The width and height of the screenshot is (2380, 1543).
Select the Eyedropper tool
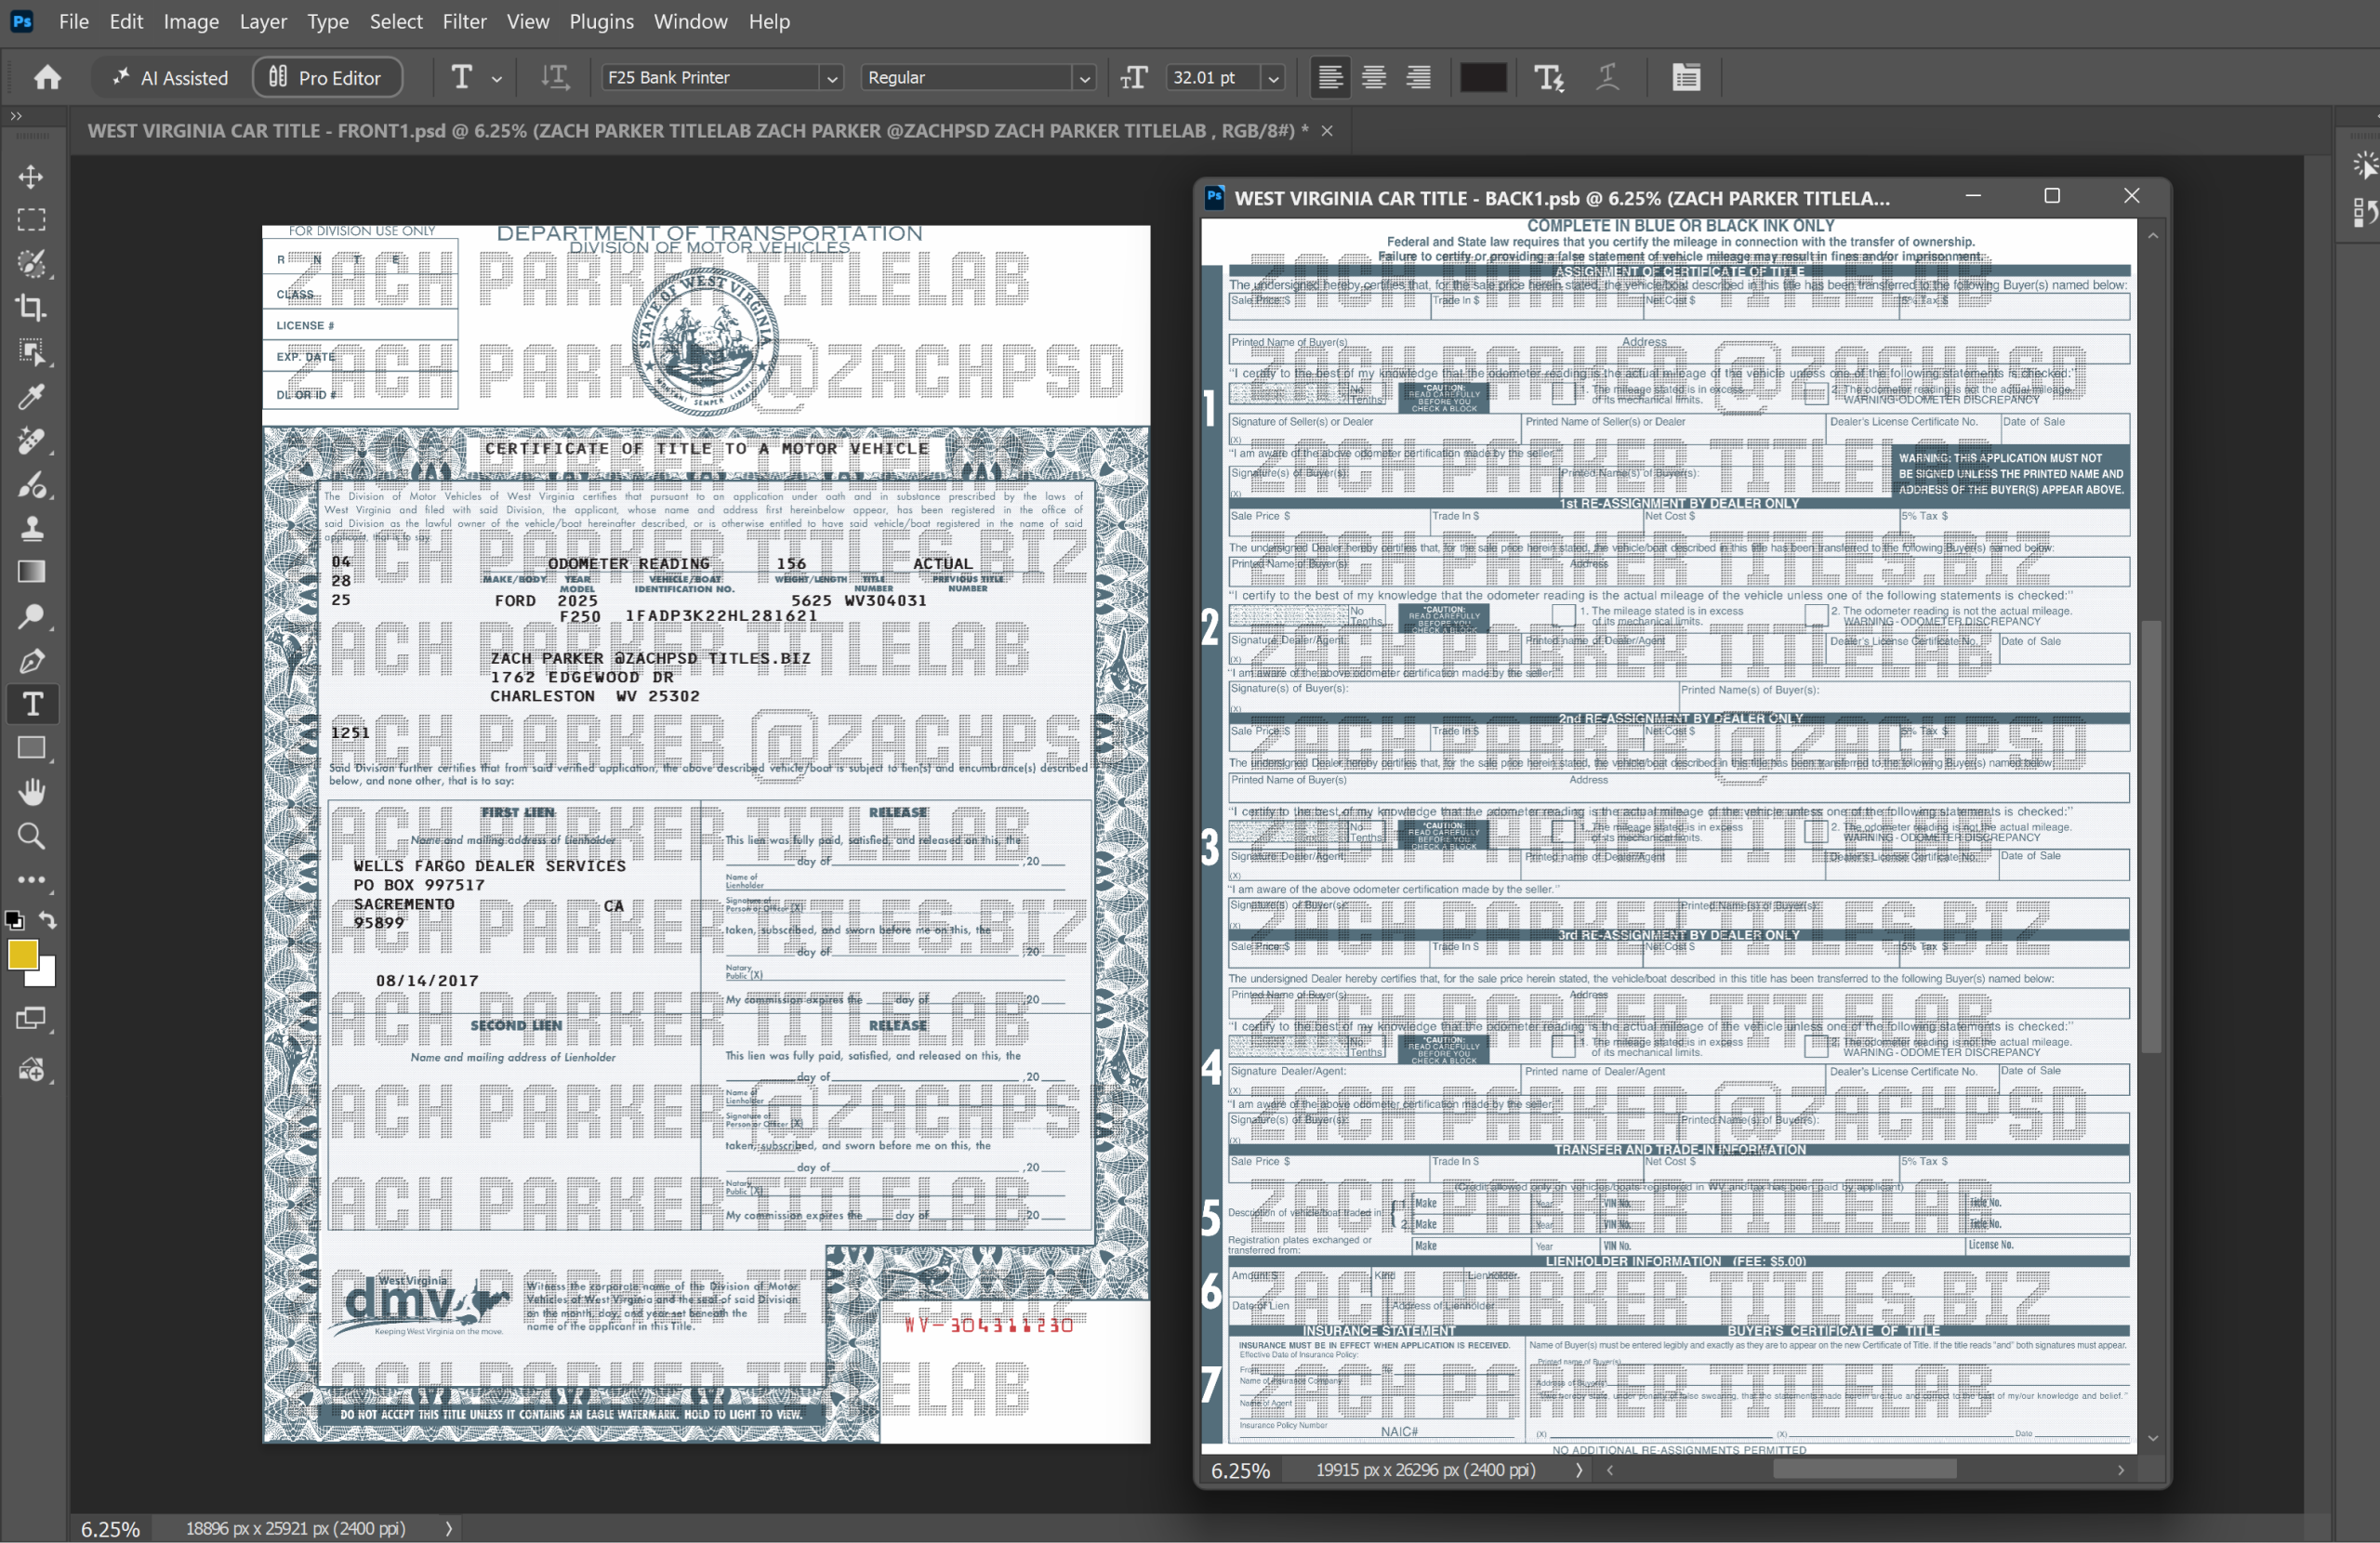coord(31,397)
